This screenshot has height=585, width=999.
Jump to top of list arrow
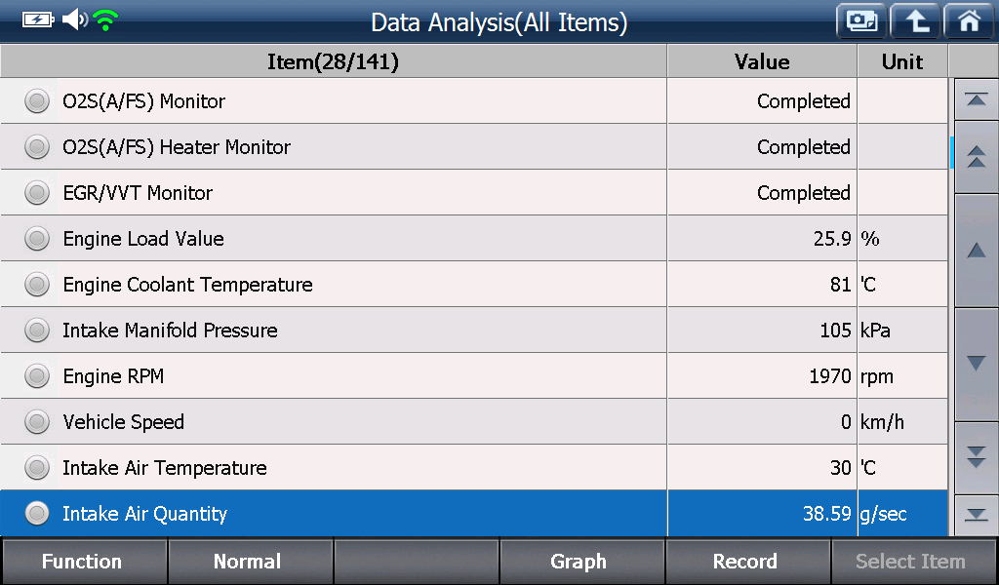coord(976,99)
